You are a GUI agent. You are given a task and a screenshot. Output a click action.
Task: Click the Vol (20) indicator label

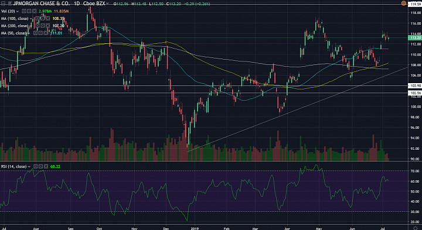coord(8,11)
